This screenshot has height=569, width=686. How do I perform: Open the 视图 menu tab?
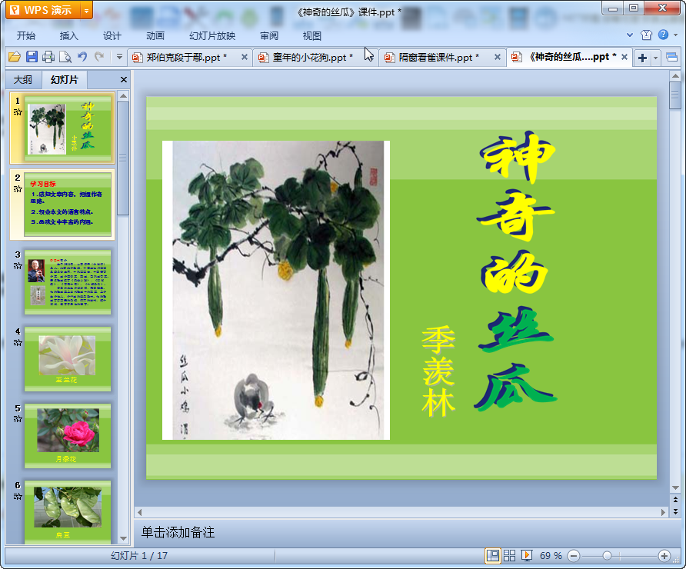tap(312, 36)
